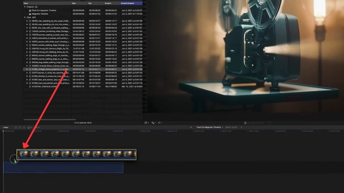Screen dimensions: 344x193
Task: Select the 67992_vintage_movie_projector clip name
Action: coord(50,69)
